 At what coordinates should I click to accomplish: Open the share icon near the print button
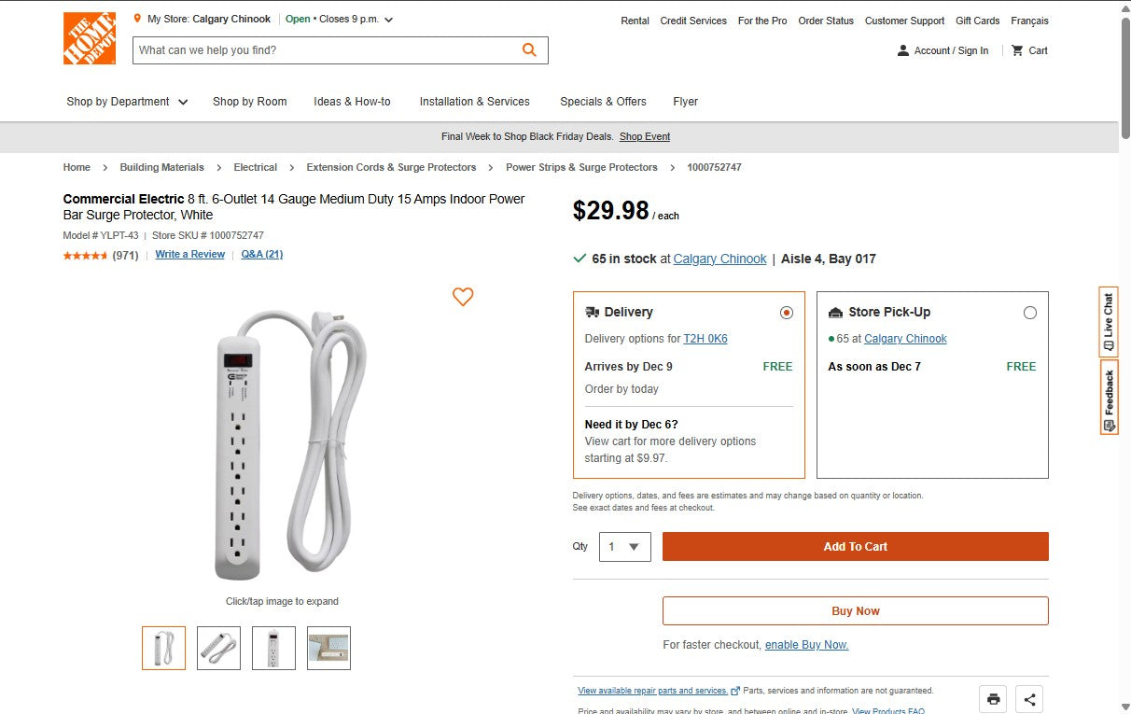point(1029,698)
